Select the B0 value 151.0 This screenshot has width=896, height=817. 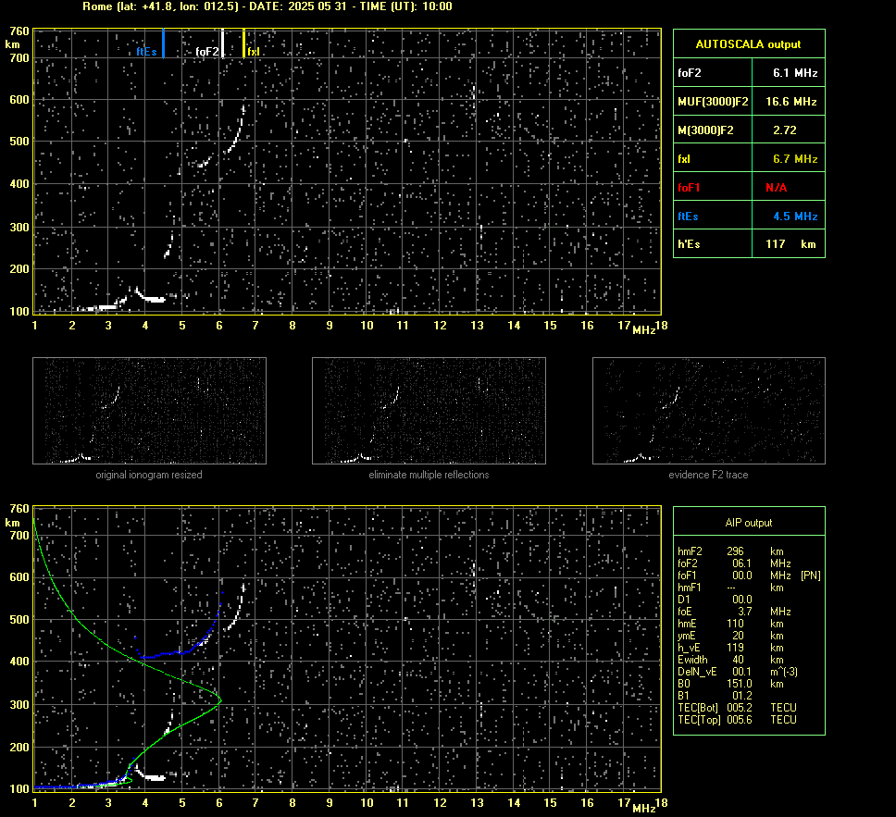click(x=739, y=684)
